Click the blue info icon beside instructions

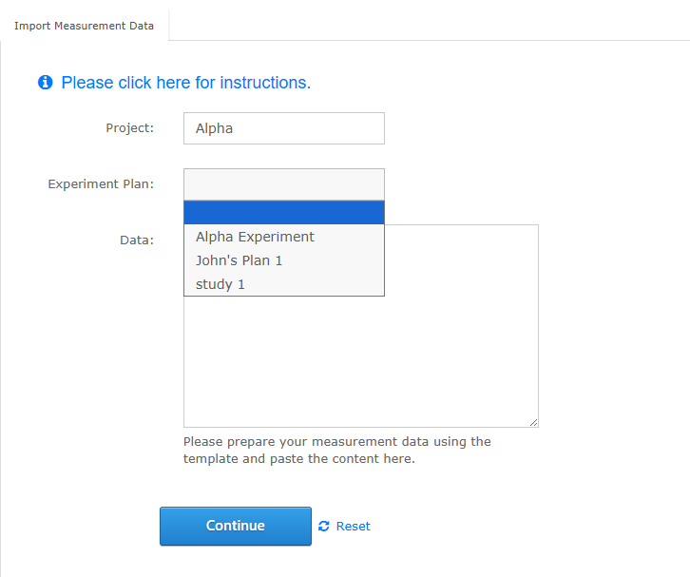click(45, 84)
